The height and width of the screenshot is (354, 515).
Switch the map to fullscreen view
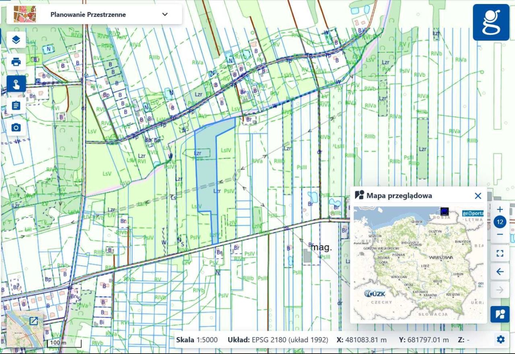[500, 253]
